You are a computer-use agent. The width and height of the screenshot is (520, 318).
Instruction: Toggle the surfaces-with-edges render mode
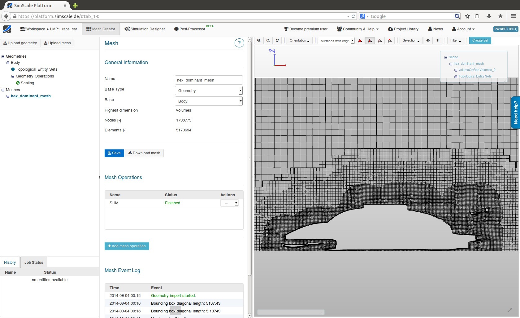point(370,40)
